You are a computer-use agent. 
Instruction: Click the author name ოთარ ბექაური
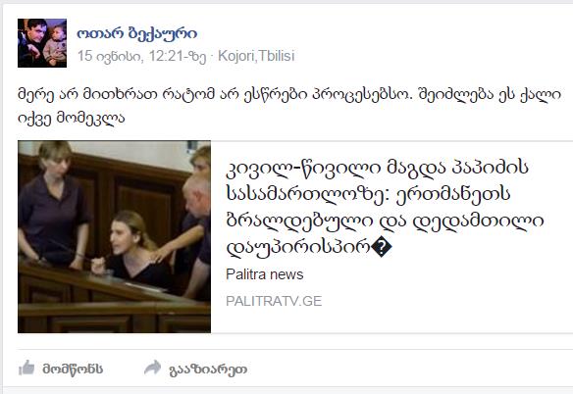pyautogui.click(x=137, y=33)
